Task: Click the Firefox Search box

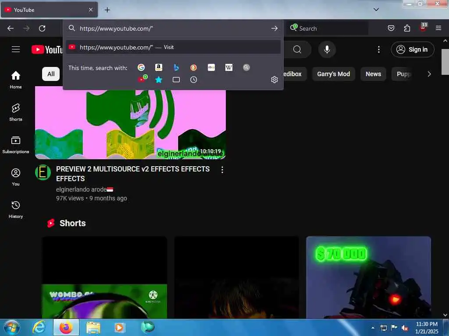Action: (327, 28)
